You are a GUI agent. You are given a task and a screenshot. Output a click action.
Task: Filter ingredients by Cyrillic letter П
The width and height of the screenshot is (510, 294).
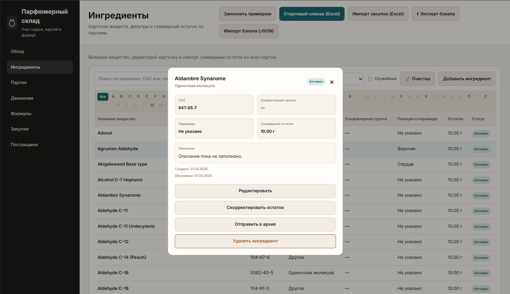tap(469, 97)
